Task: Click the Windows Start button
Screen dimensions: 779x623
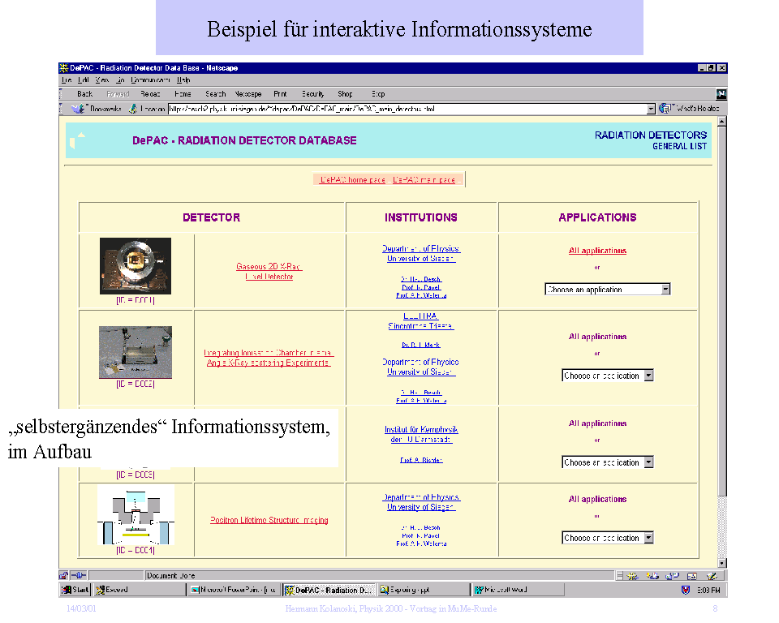Action: point(75,590)
